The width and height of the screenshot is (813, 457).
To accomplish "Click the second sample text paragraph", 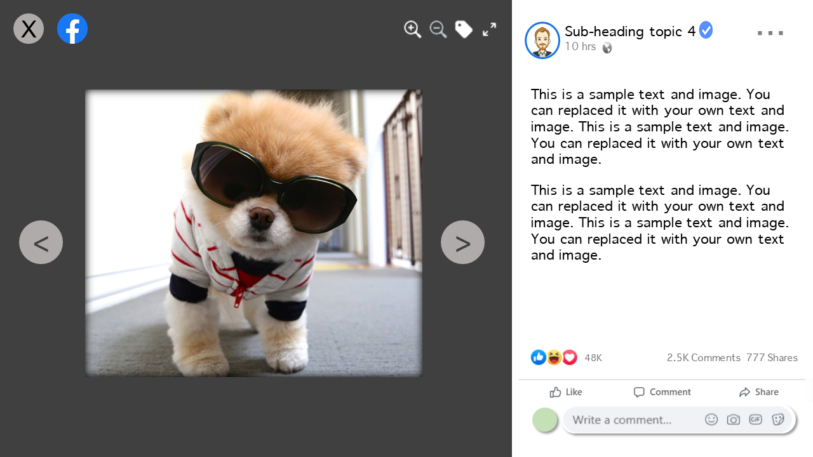I will pyautogui.click(x=660, y=223).
